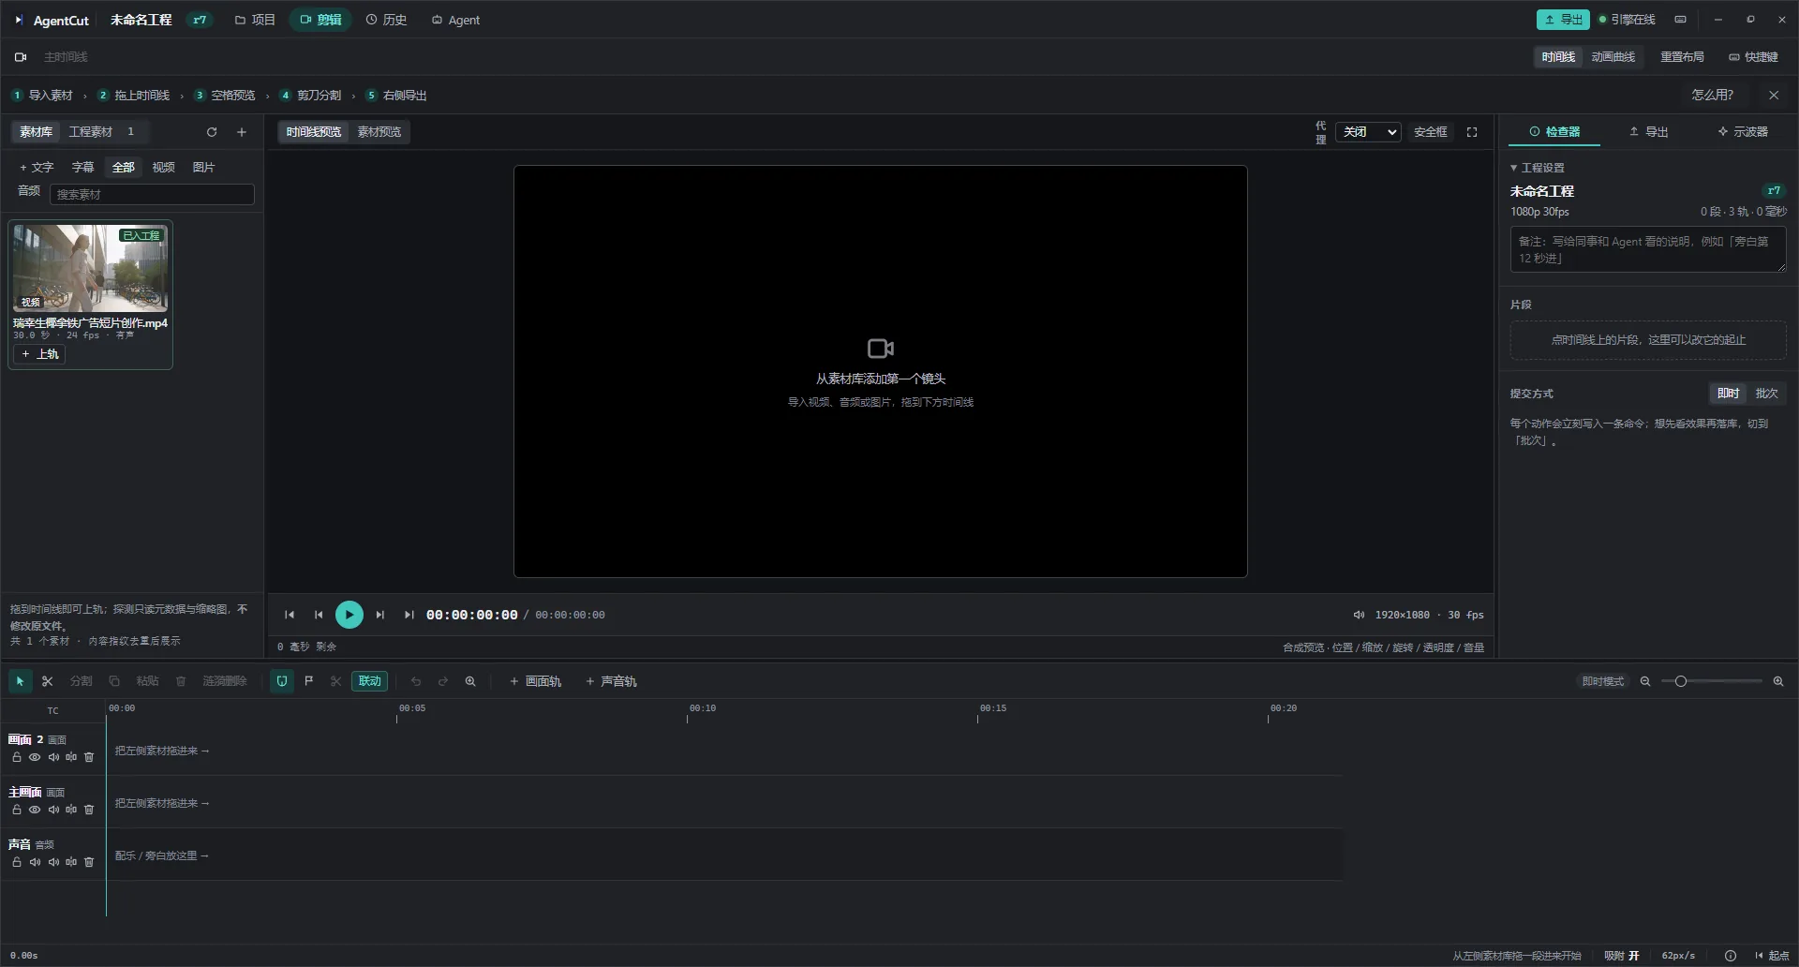
Task: Click 怎么用? help button
Action: 1712,95
